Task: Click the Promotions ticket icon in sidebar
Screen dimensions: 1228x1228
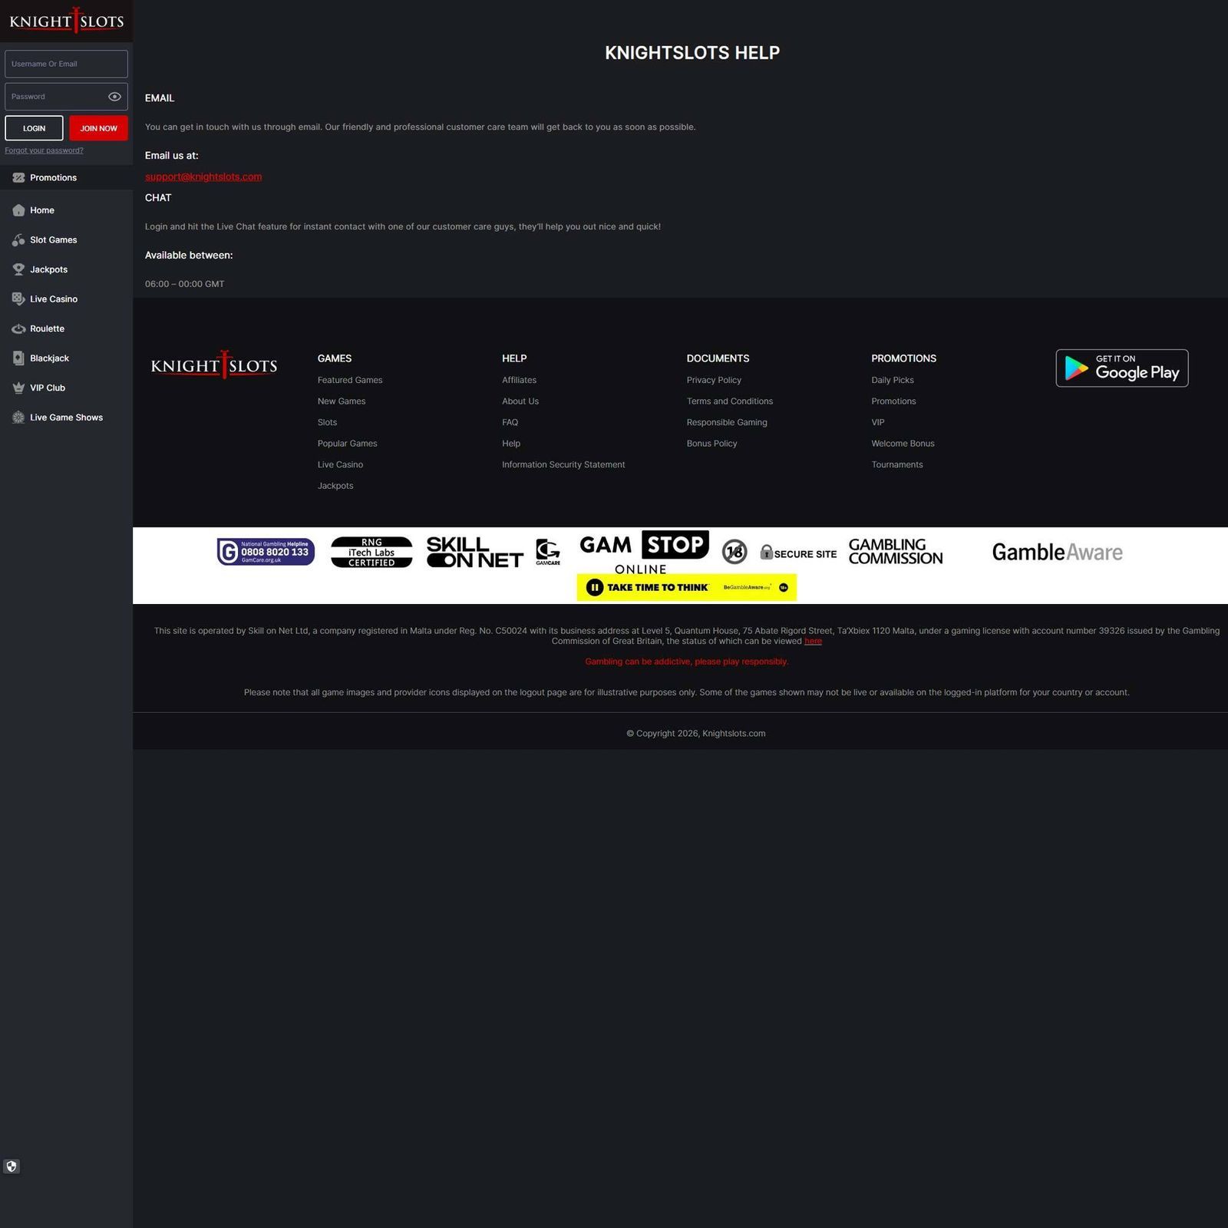Action: 18,177
